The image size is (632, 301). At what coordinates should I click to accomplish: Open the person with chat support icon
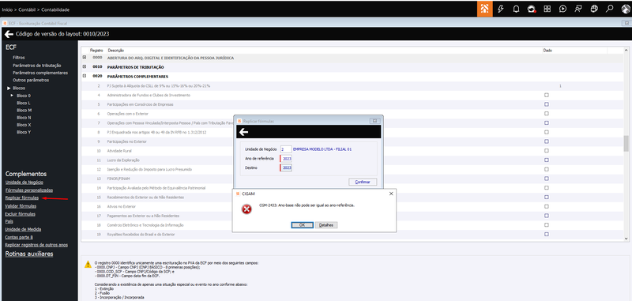pos(578,9)
